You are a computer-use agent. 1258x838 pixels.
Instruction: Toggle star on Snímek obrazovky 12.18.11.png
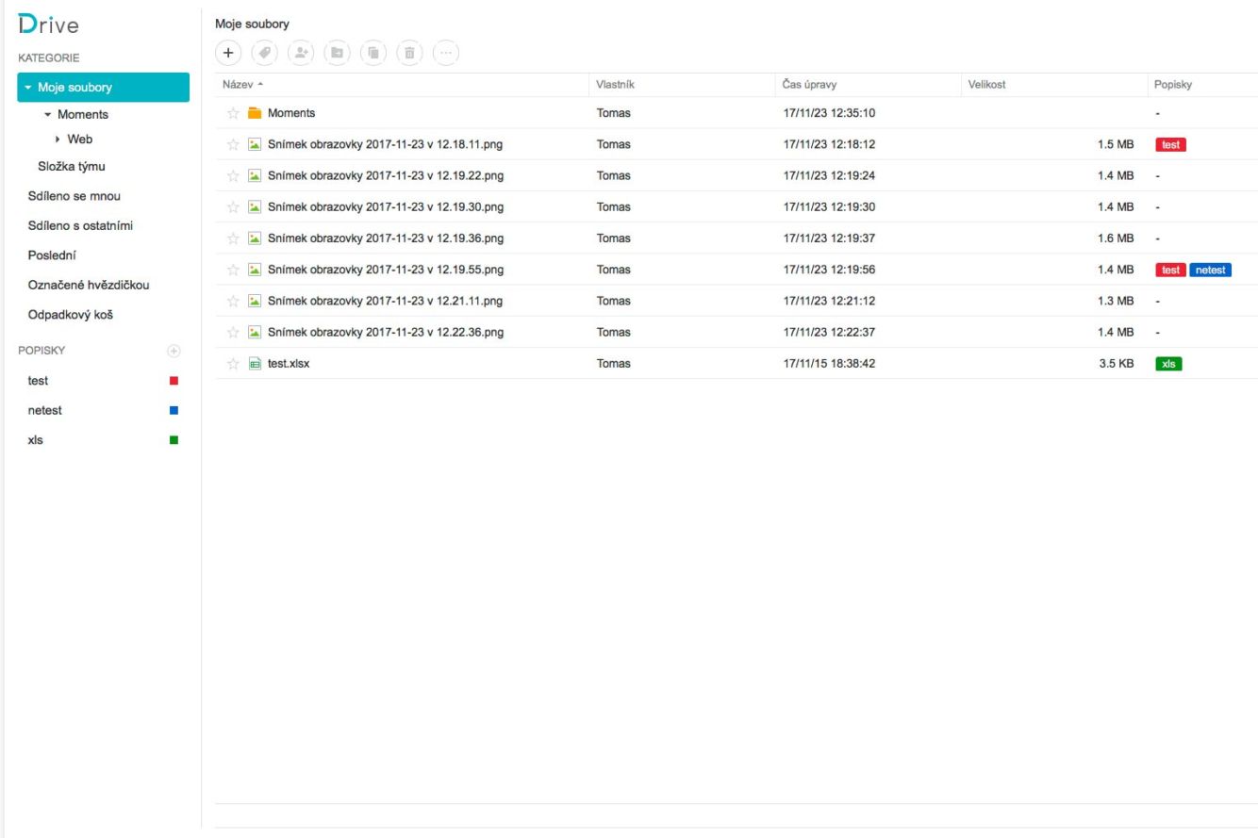233,145
